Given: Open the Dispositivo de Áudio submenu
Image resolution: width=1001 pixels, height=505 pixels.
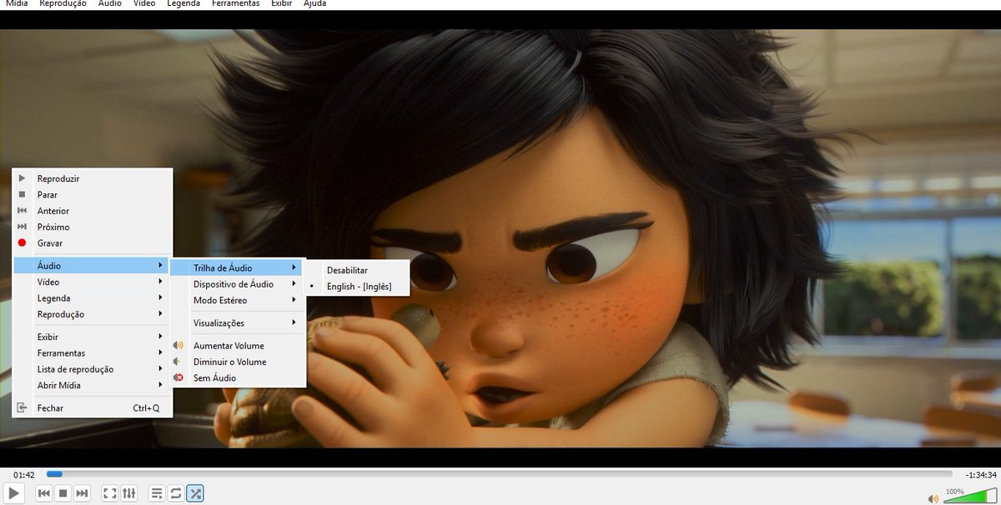Looking at the screenshot, I should tap(238, 284).
